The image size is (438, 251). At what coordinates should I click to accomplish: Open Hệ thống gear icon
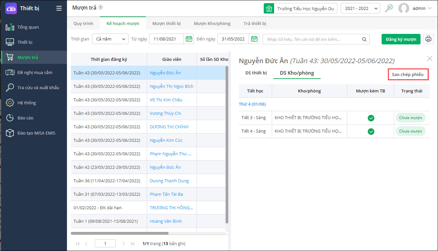click(10, 103)
